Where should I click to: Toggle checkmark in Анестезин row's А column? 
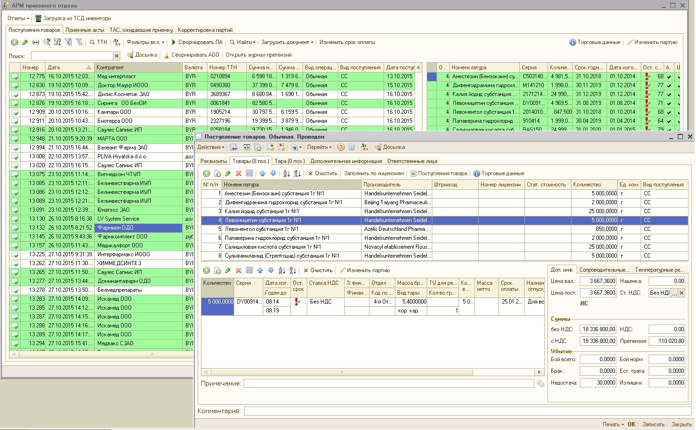click(x=669, y=76)
